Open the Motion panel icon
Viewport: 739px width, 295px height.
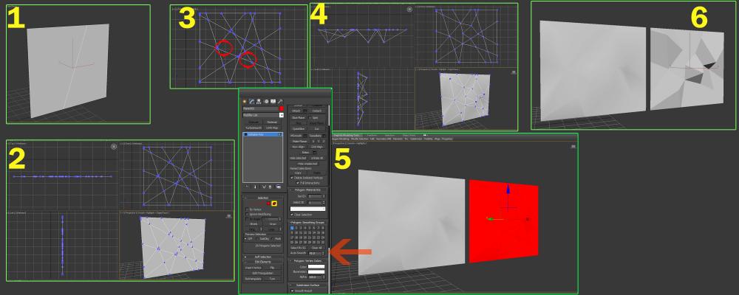[x=266, y=101]
